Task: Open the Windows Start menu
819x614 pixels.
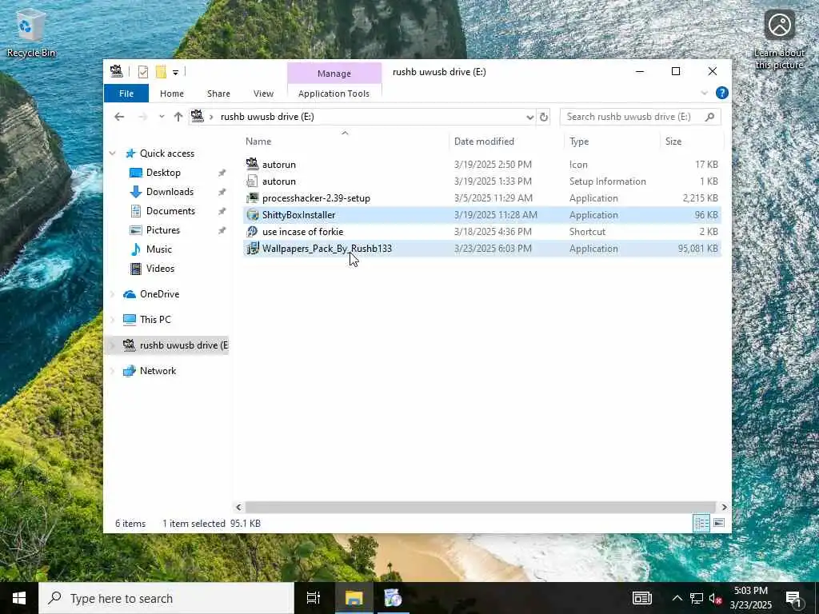Action: [19, 598]
